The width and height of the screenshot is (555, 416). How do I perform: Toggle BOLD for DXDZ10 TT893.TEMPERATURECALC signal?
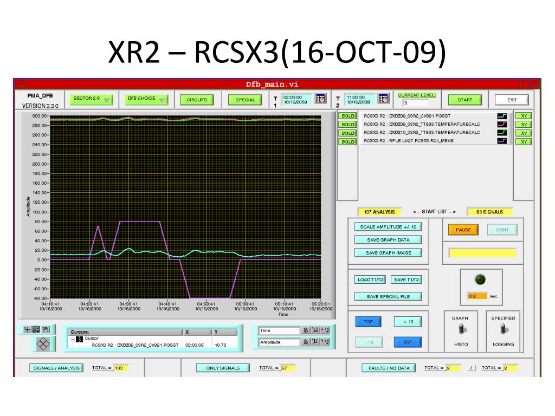tap(347, 133)
